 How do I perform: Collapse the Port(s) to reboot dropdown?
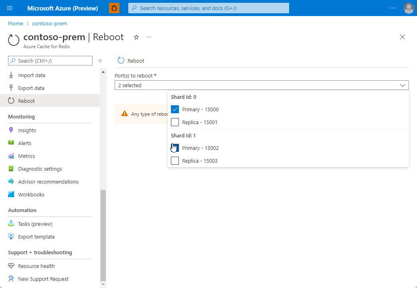403,85
